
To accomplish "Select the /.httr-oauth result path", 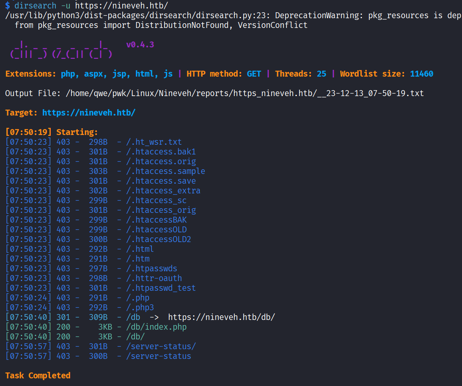I will tap(154, 278).
